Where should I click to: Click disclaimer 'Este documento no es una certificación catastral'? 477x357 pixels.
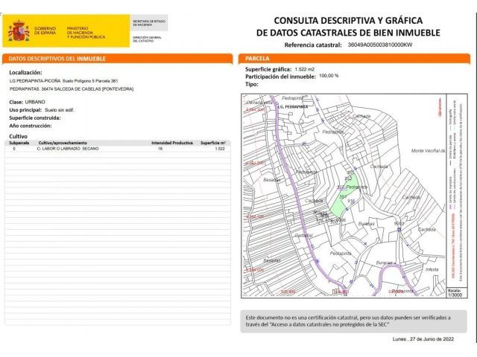(301, 318)
